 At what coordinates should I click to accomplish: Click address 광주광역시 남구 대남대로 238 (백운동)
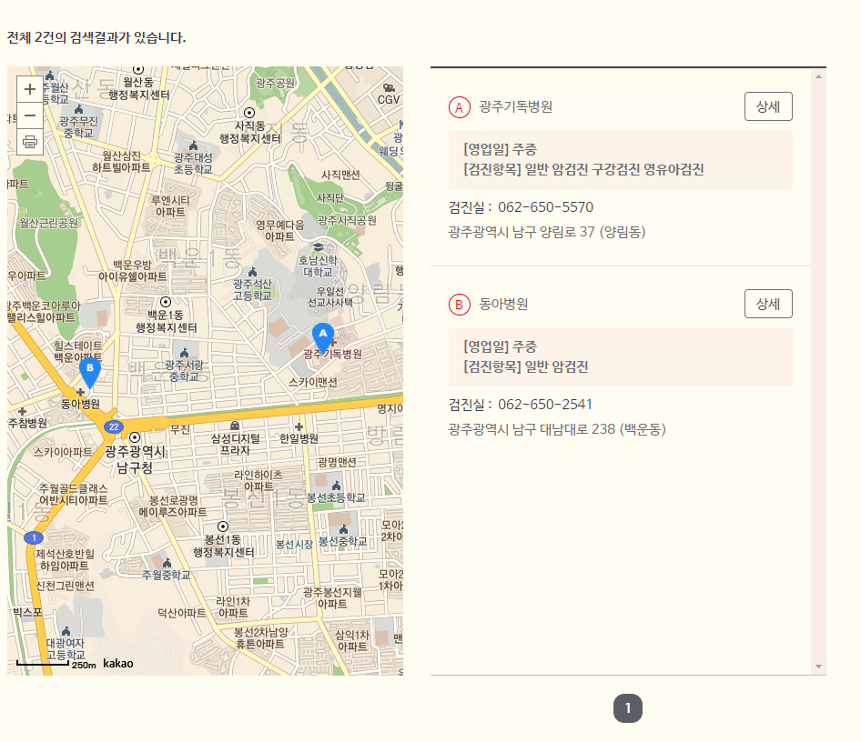[x=557, y=429]
